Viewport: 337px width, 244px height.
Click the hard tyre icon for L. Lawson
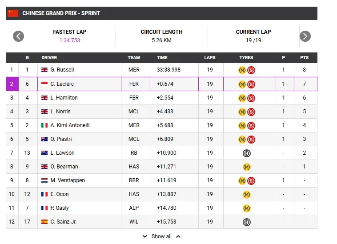click(246, 153)
